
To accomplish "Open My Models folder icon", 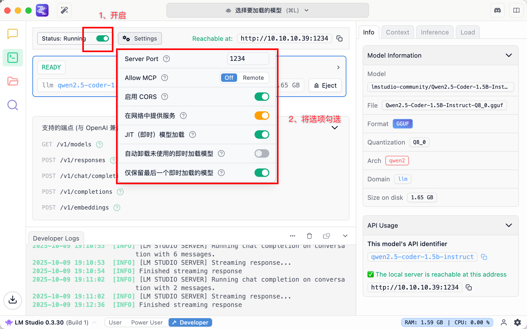I will (x=12, y=81).
